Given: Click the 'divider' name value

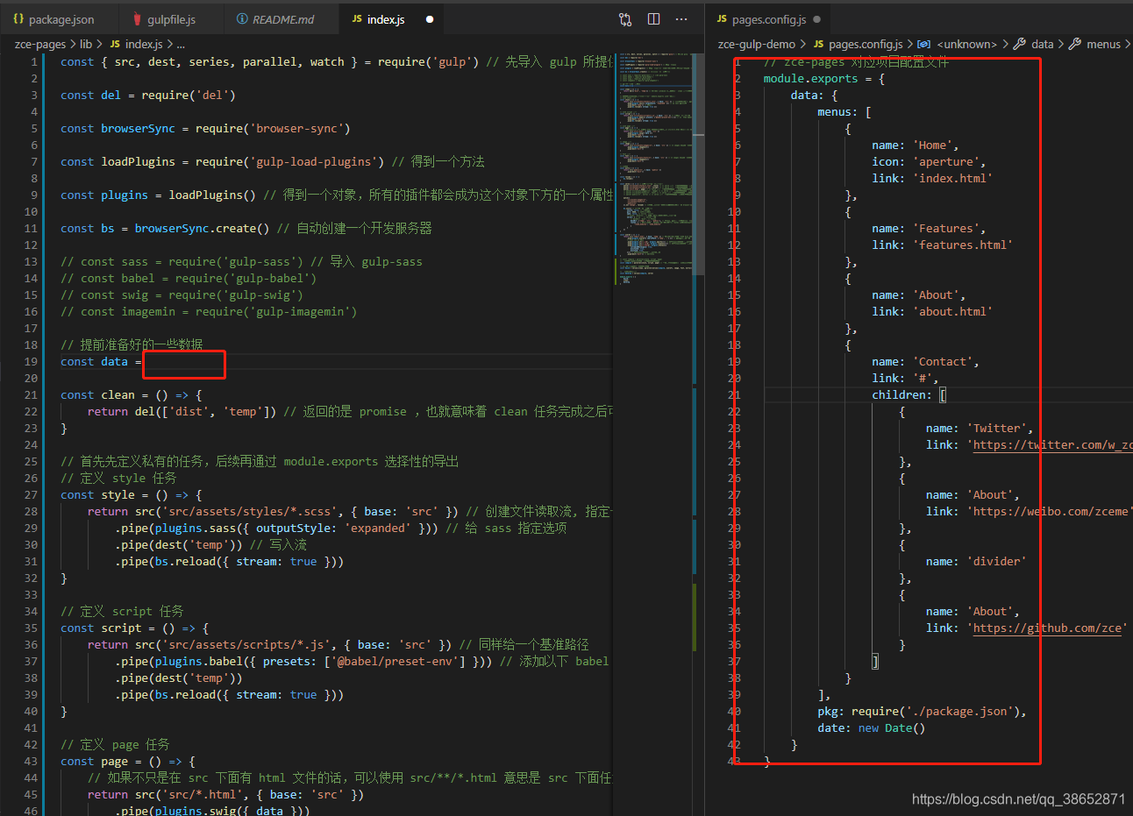Looking at the screenshot, I should point(996,561).
